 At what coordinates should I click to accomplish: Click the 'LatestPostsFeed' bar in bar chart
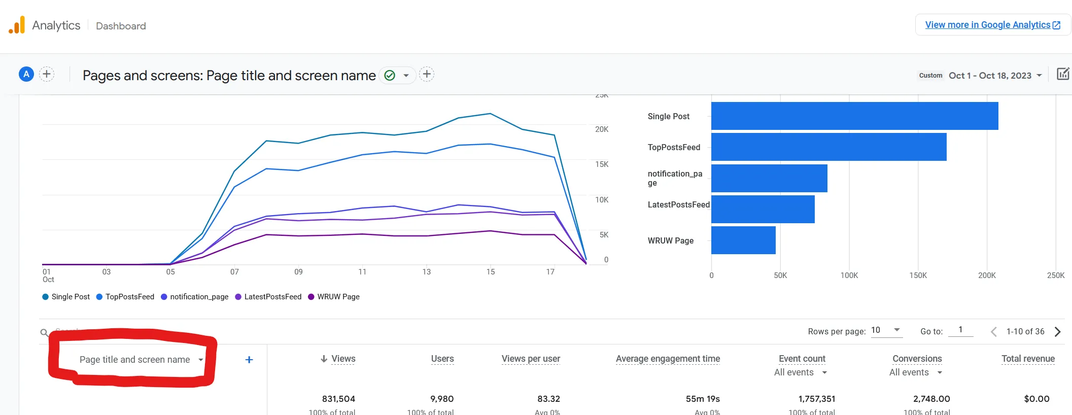(763, 209)
